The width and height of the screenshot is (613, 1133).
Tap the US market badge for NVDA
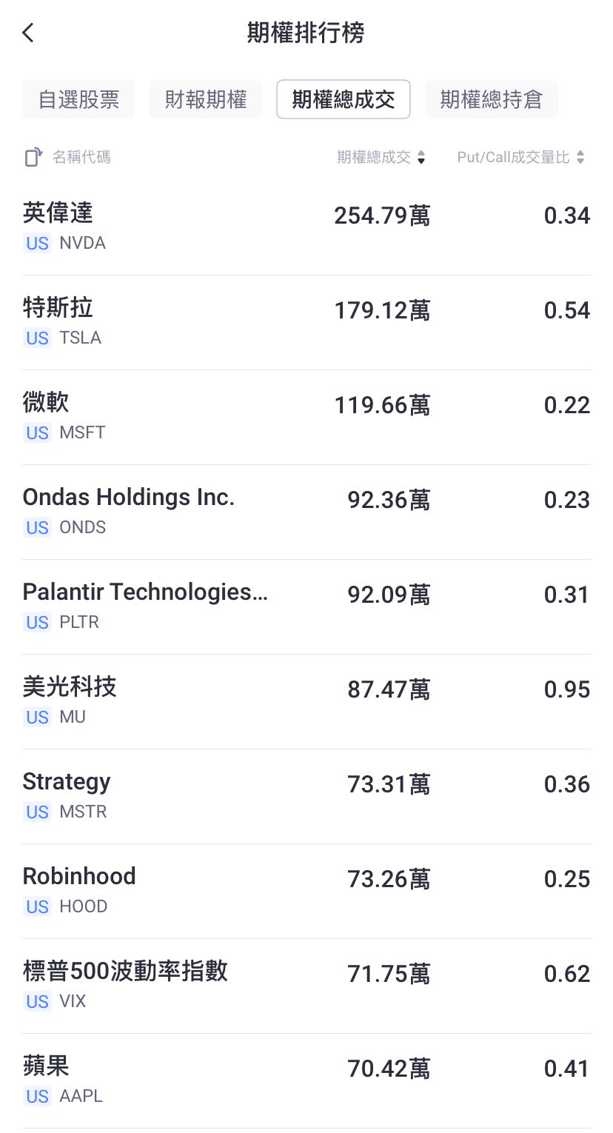[37, 244]
